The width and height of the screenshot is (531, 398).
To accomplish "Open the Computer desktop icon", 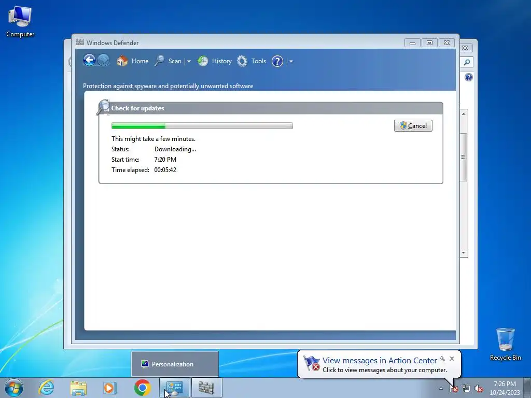I will coord(20,21).
